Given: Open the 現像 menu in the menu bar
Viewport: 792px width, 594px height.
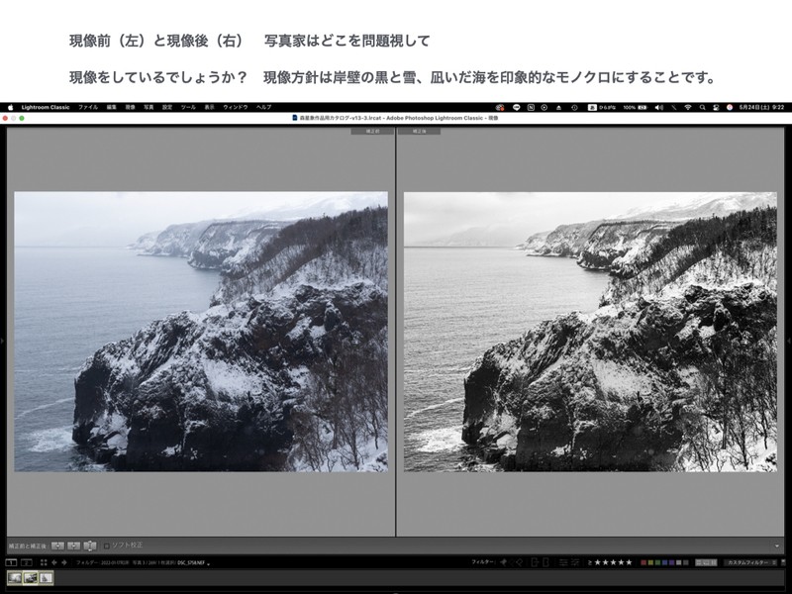Looking at the screenshot, I should pos(130,106).
